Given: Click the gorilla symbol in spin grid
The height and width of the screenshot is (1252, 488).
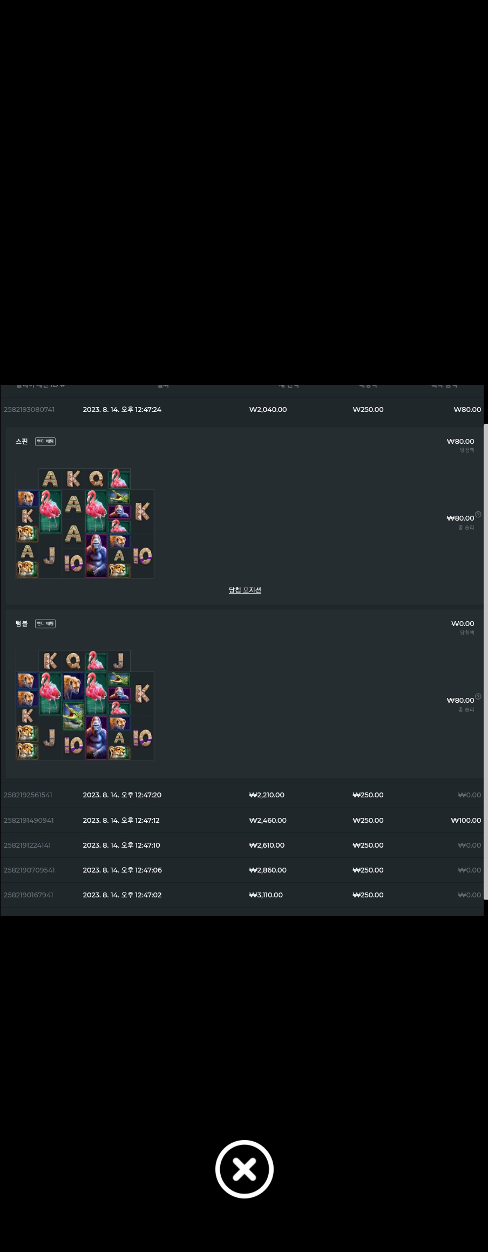Looking at the screenshot, I should pos(96,556).
